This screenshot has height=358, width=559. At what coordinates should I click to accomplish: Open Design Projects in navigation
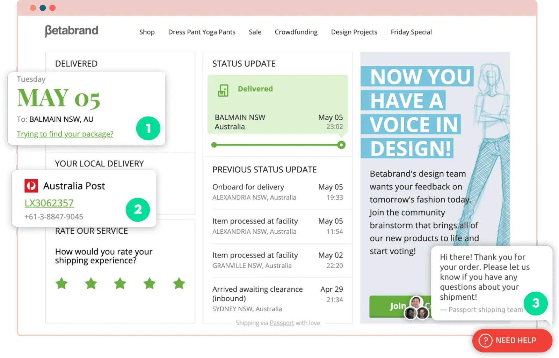pos(354,32)
